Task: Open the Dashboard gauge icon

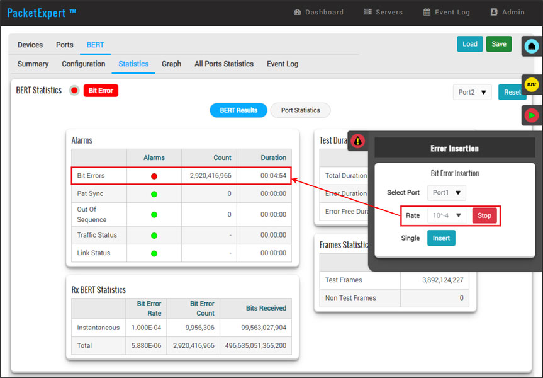Action: tap(297, 12)
